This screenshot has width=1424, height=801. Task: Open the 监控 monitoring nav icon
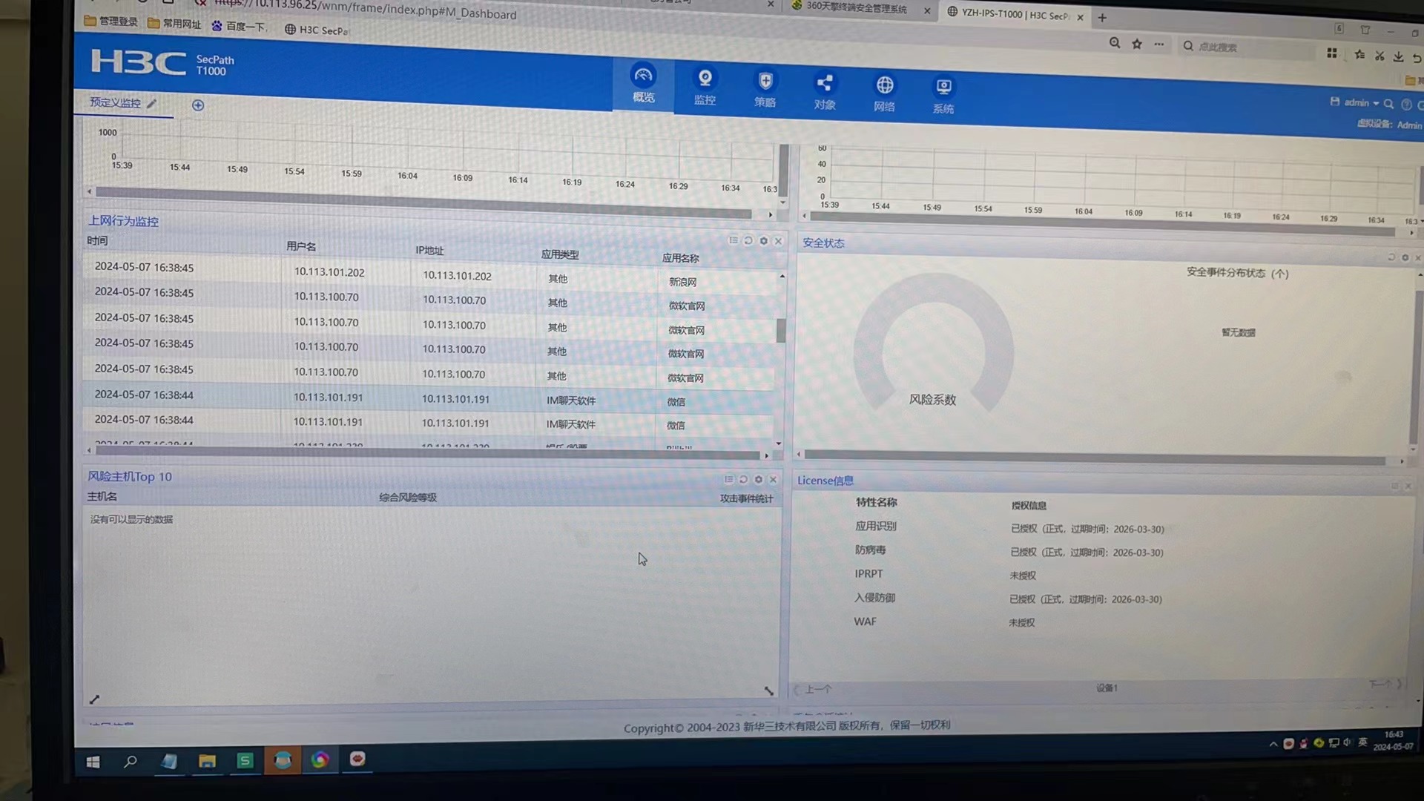coord(705,79)
